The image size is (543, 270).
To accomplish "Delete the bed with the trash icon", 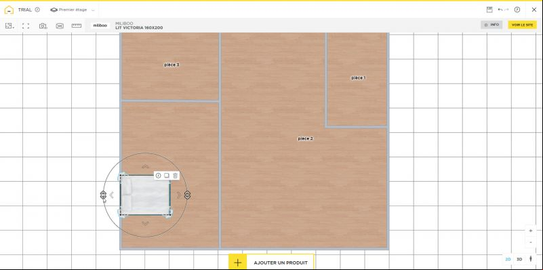I will [175, 176].
